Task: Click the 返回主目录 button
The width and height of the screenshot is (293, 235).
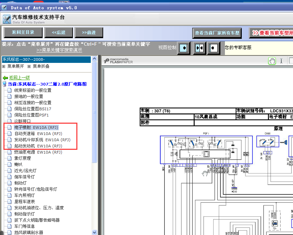Action: (23, 33)
